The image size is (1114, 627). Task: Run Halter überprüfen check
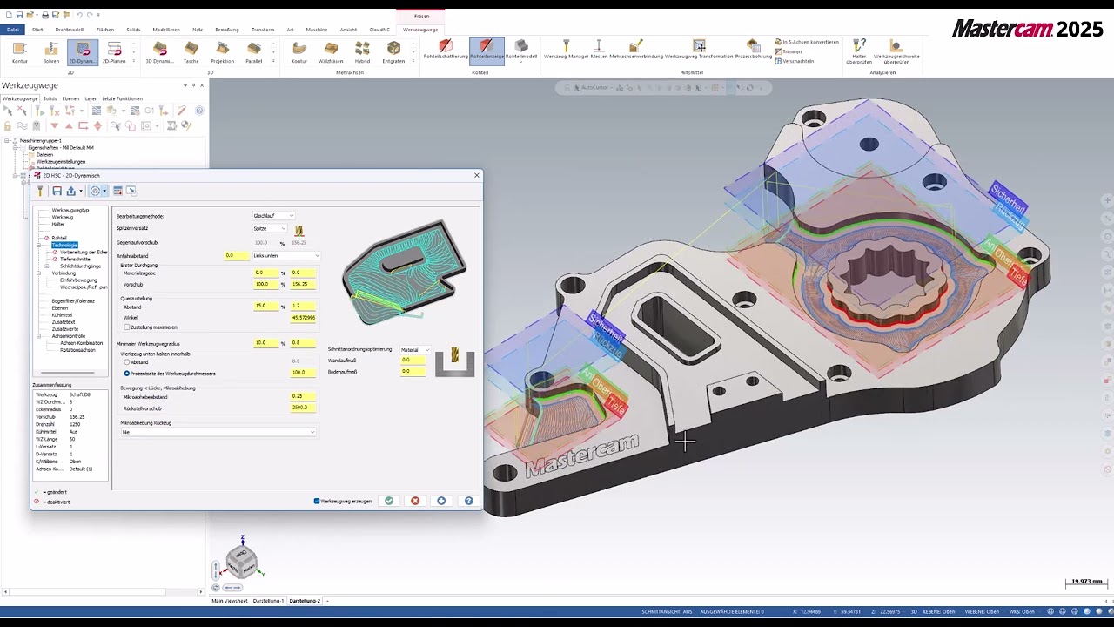coord(859,52)
